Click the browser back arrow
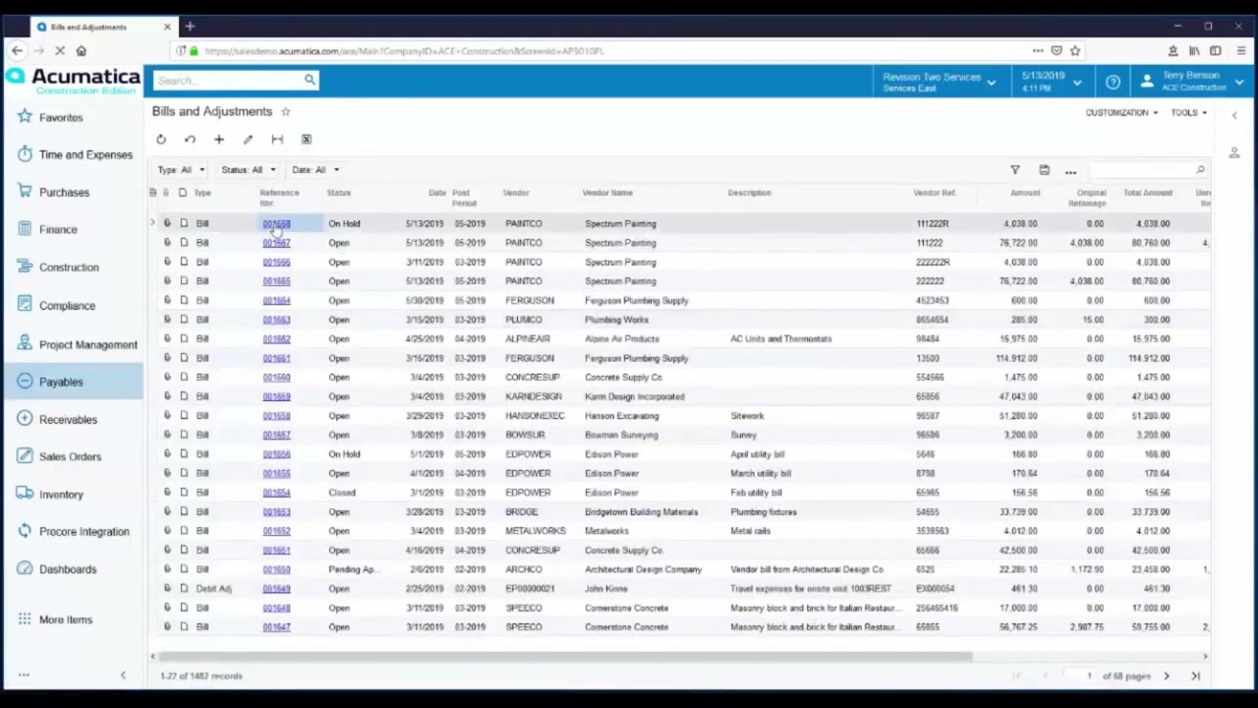This screenshot has width=1258, height=708. [x=18, y=50]
